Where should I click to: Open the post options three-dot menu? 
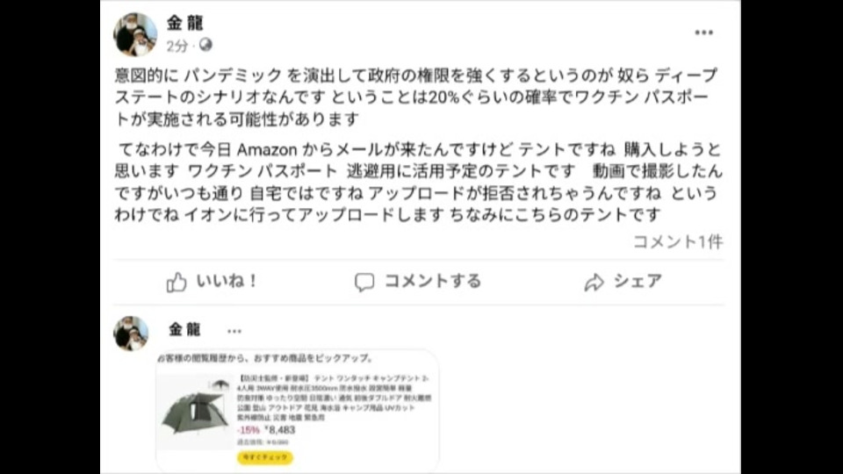[x=703, y=32]
